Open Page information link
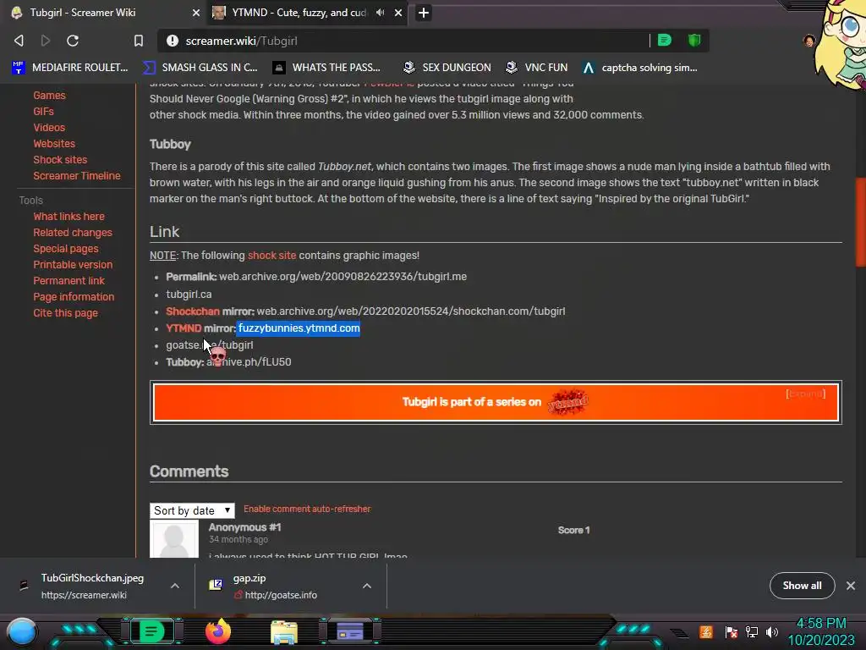 74,296
